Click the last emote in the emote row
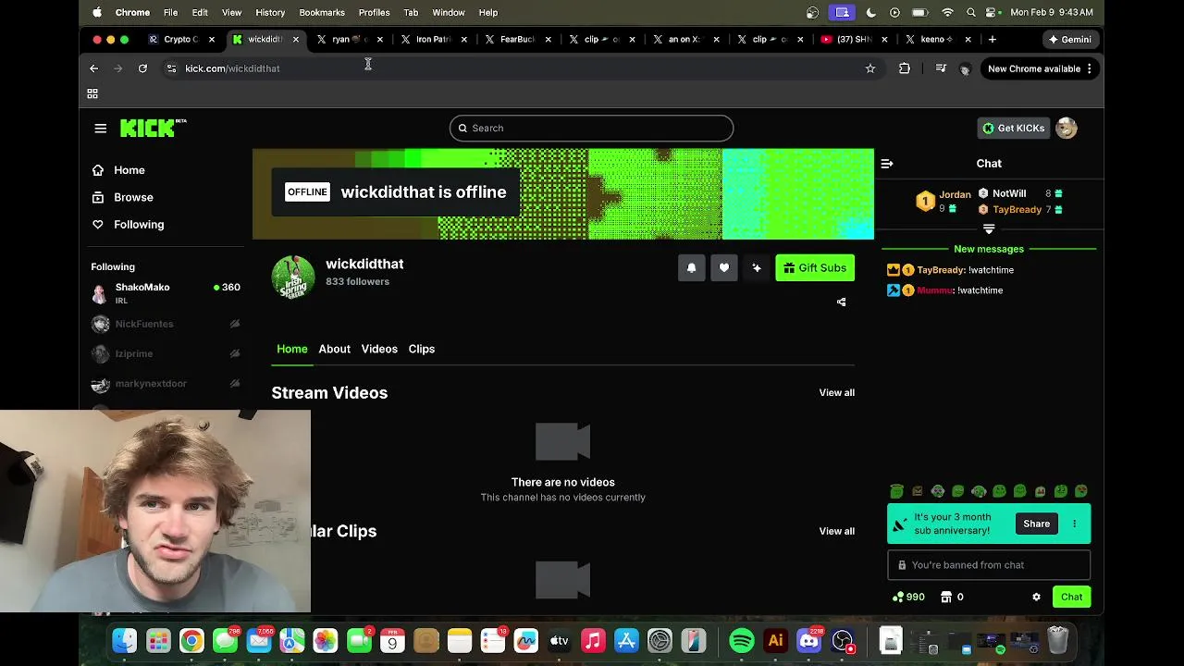 pos(1081,491)
